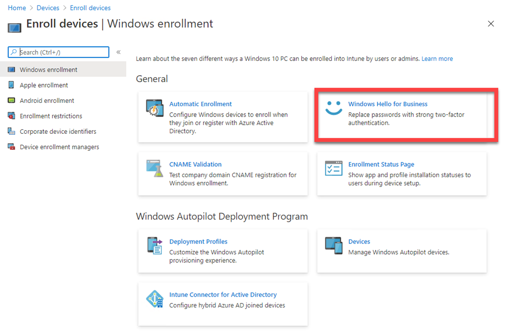Click the Windows Hello smiley face icon

pyautogui.click(x=333, y=108)
